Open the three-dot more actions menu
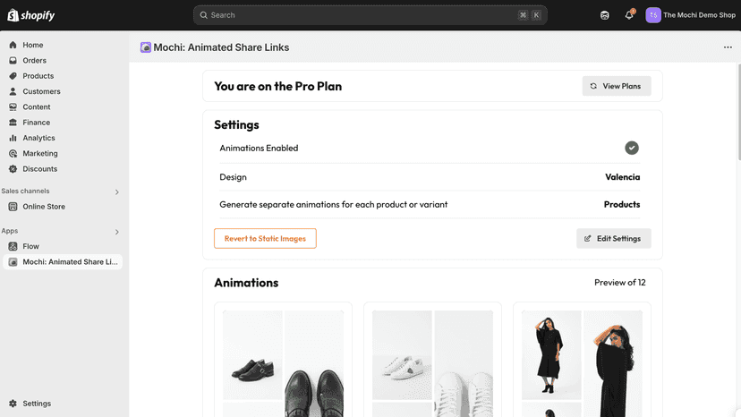 pyautogui.click(x=728, y=47)
